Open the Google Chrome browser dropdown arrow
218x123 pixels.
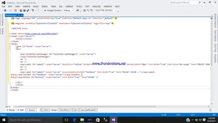click(62, 11)
